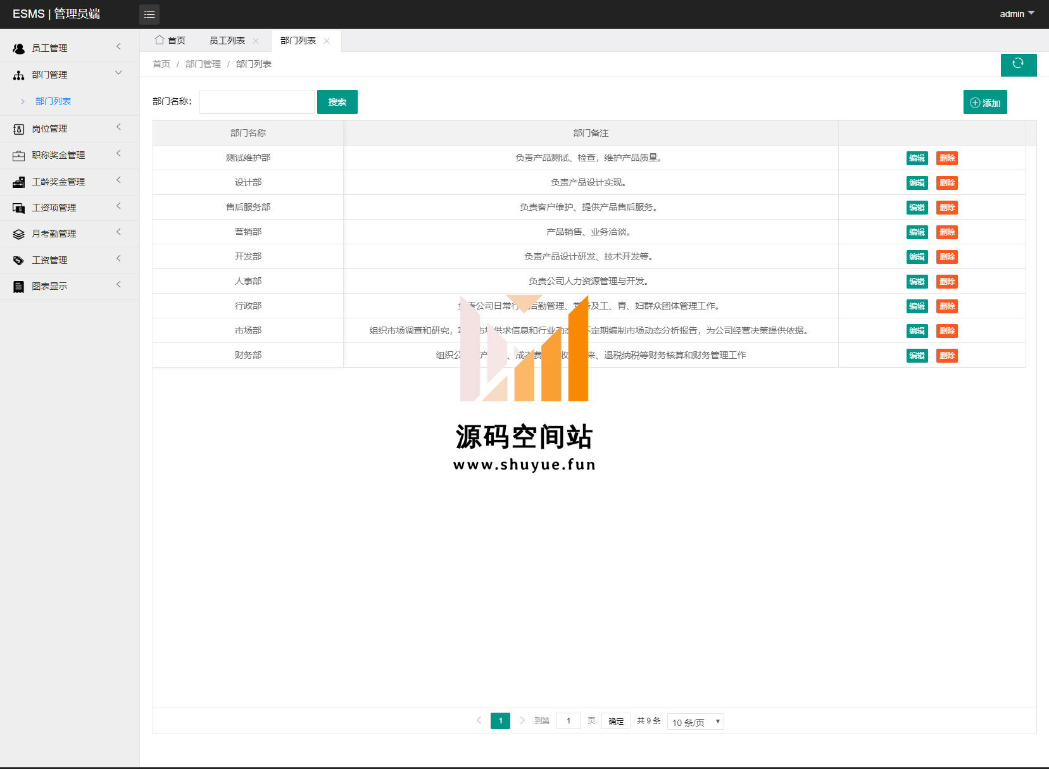Click the 搜索 button
This screenshot has width=1049, height=769.
point(337,102)
